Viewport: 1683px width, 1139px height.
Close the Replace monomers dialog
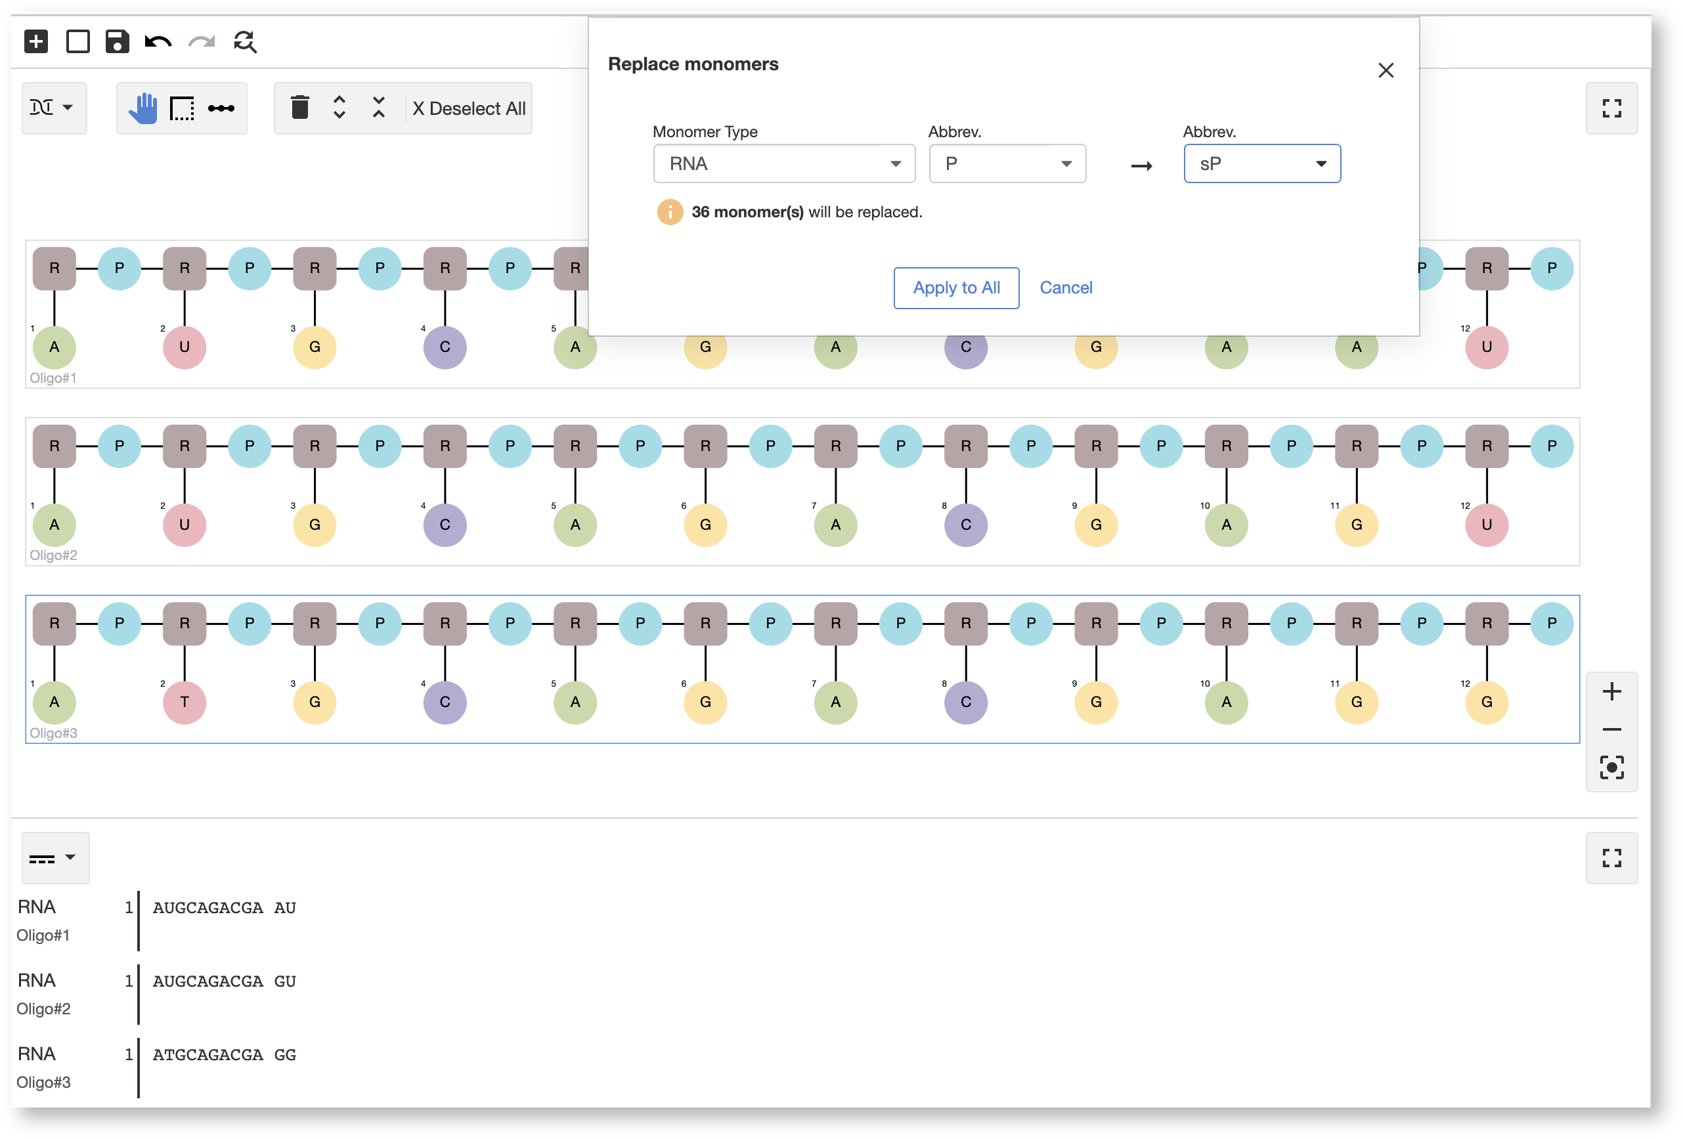coord(1385,70)
